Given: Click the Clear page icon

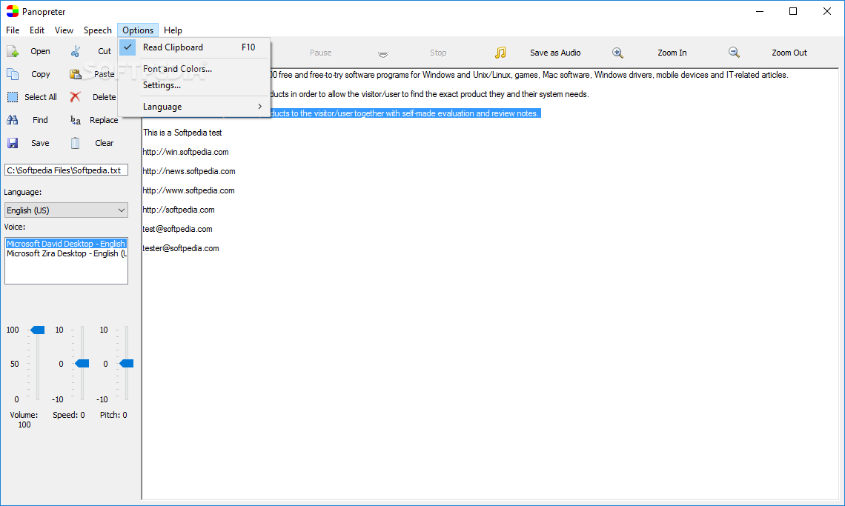Looking at the screenshot, I should (x=76, y=143).
